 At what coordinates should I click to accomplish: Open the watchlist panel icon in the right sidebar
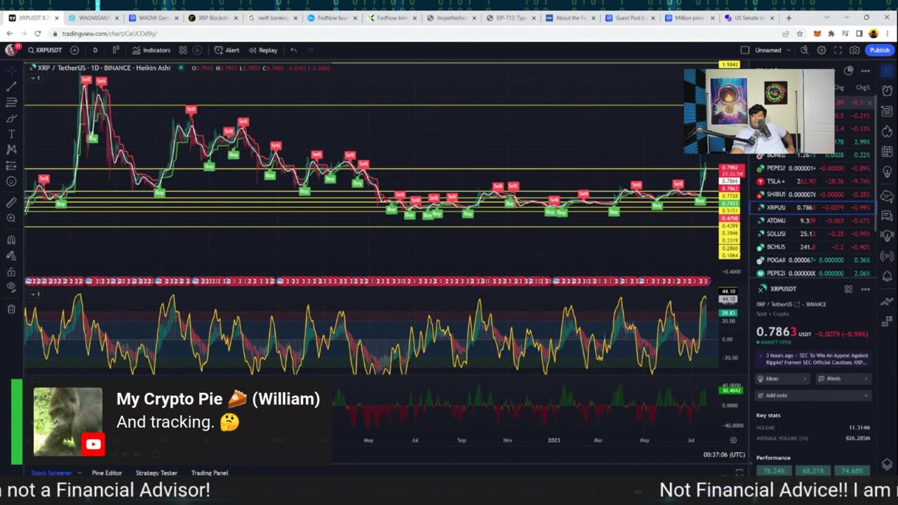pyautogui.click(x=887, y=71)
